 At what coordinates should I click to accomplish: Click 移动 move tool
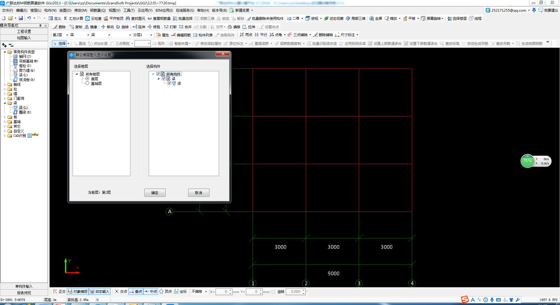[x=107, y=27]
